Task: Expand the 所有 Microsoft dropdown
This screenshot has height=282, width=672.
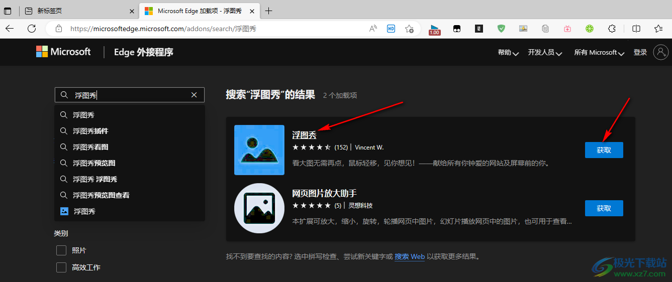Action: (x=599, y=52)
